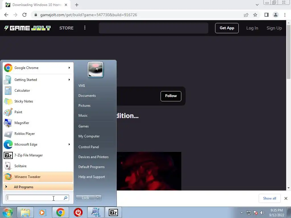This screenshot has height=218, width=291.
Task: Open My Computer from Start menu
Action: tap(89, 136)
